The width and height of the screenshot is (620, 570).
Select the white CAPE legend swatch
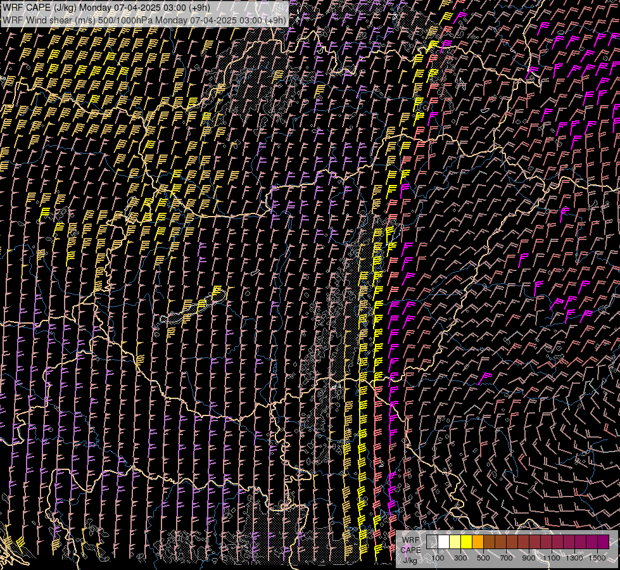[444, 542]
